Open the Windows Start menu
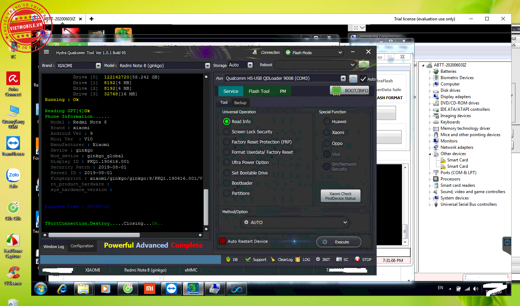 point(41,289)
